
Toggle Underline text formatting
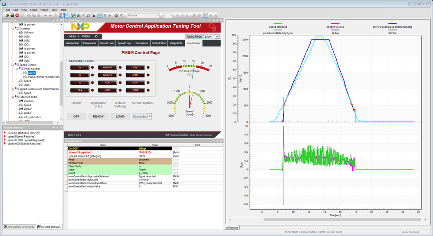(187, 16)
